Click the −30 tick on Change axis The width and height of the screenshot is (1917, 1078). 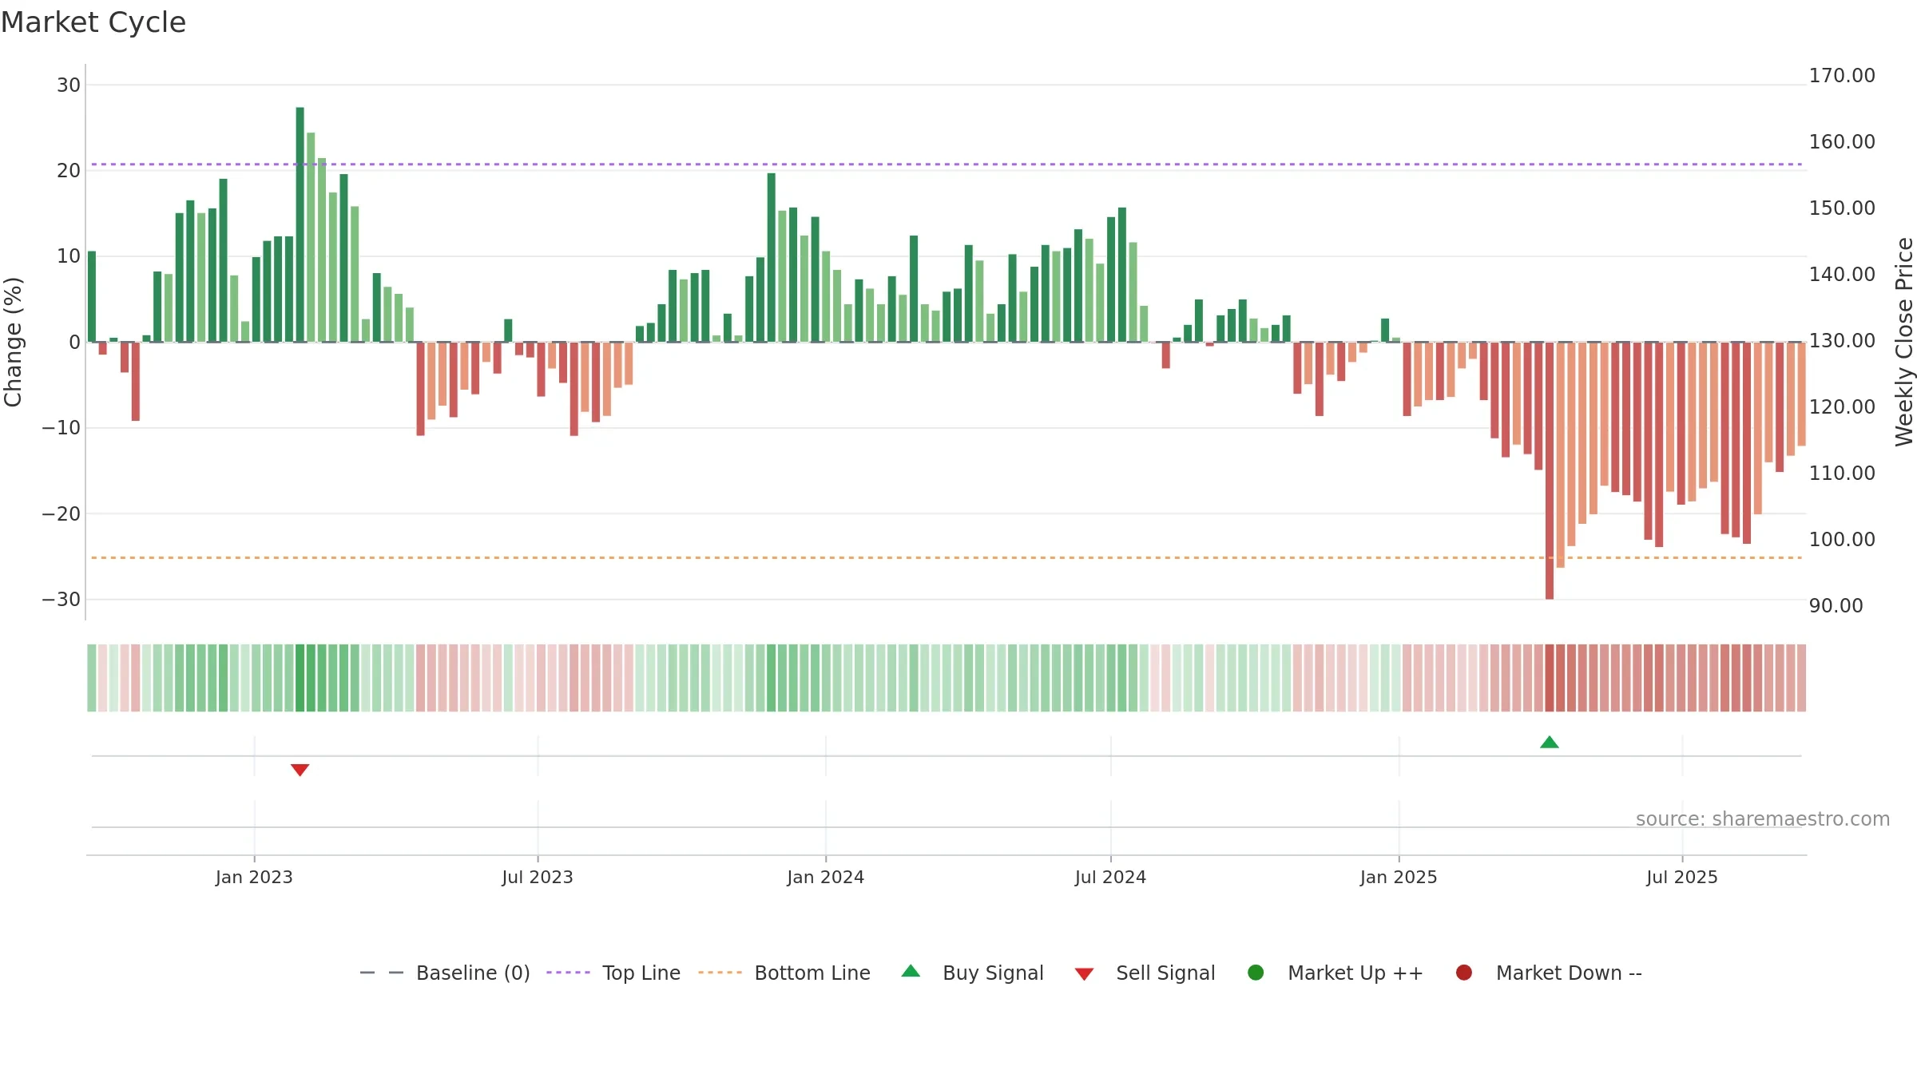pos(62,600)
